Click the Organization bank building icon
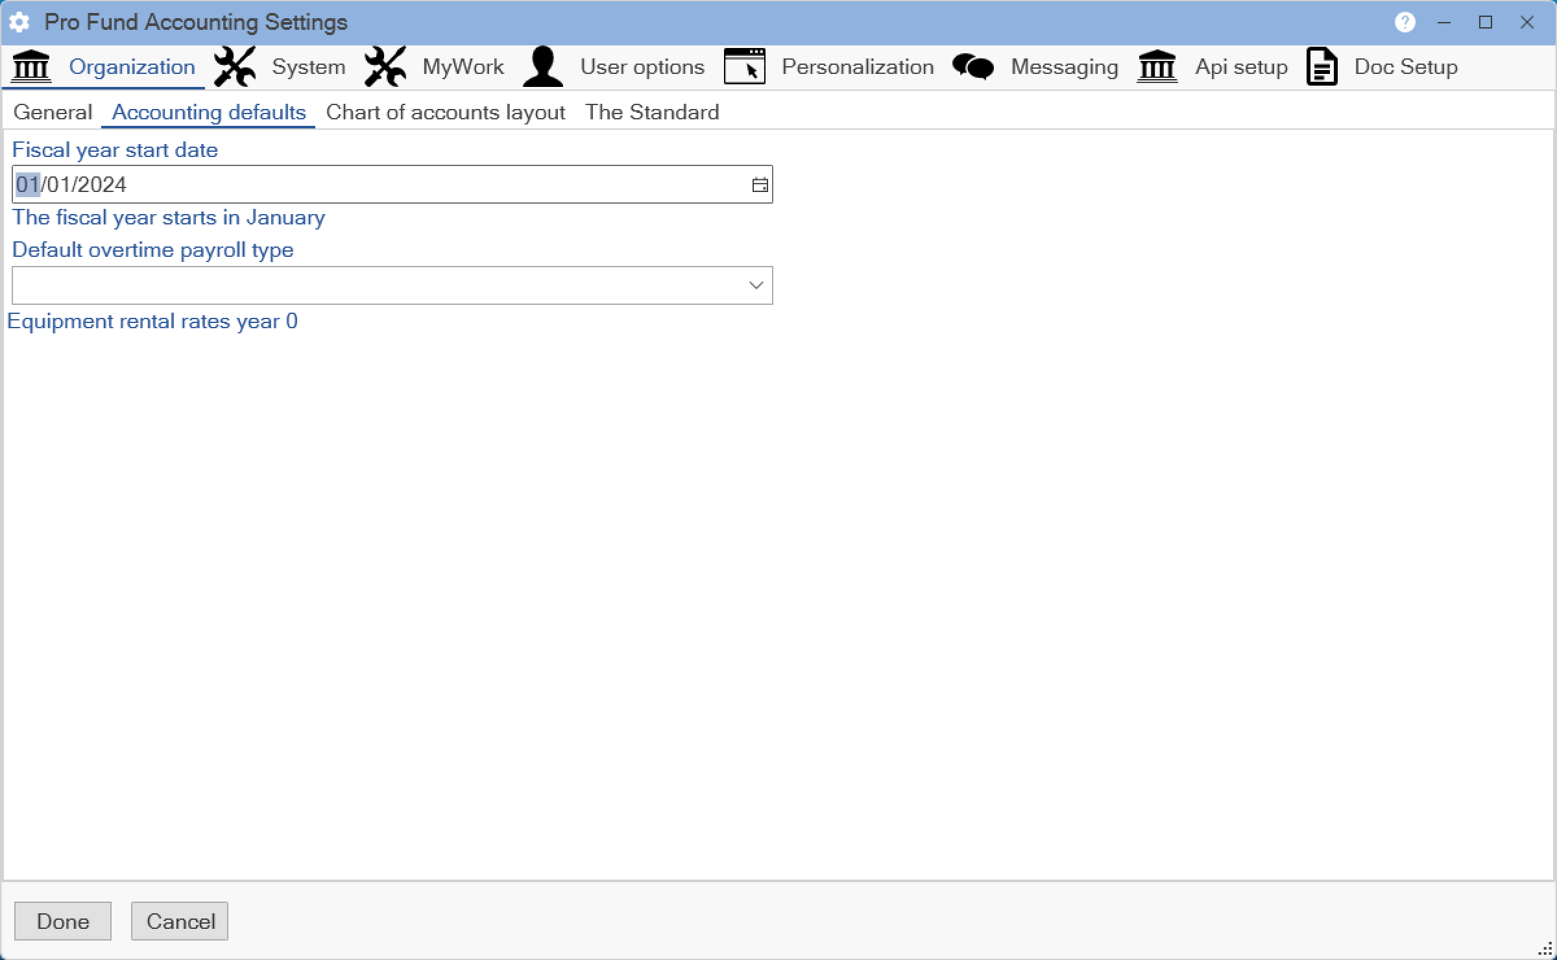 point(31,67)
